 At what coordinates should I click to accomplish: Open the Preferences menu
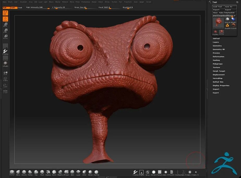[x=86, y=2]
